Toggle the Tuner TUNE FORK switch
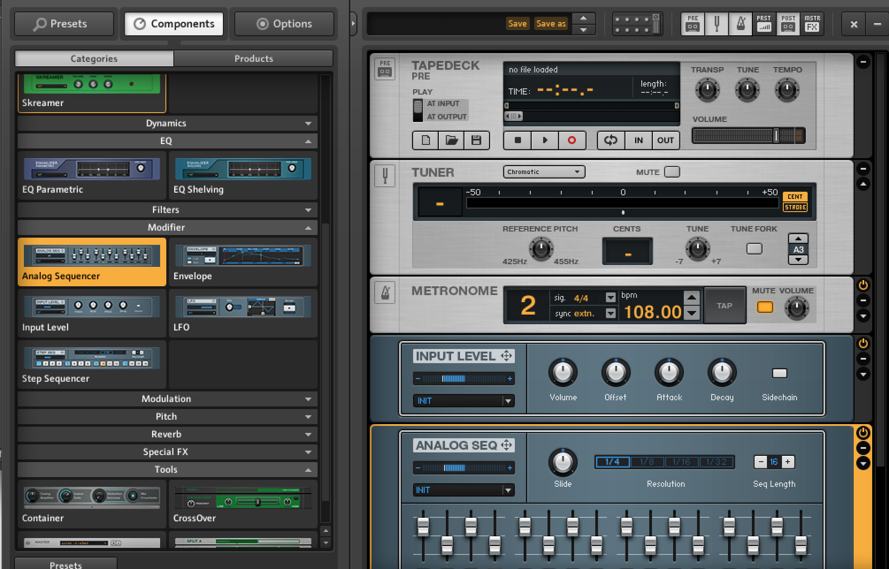 (x=754, y=249)
